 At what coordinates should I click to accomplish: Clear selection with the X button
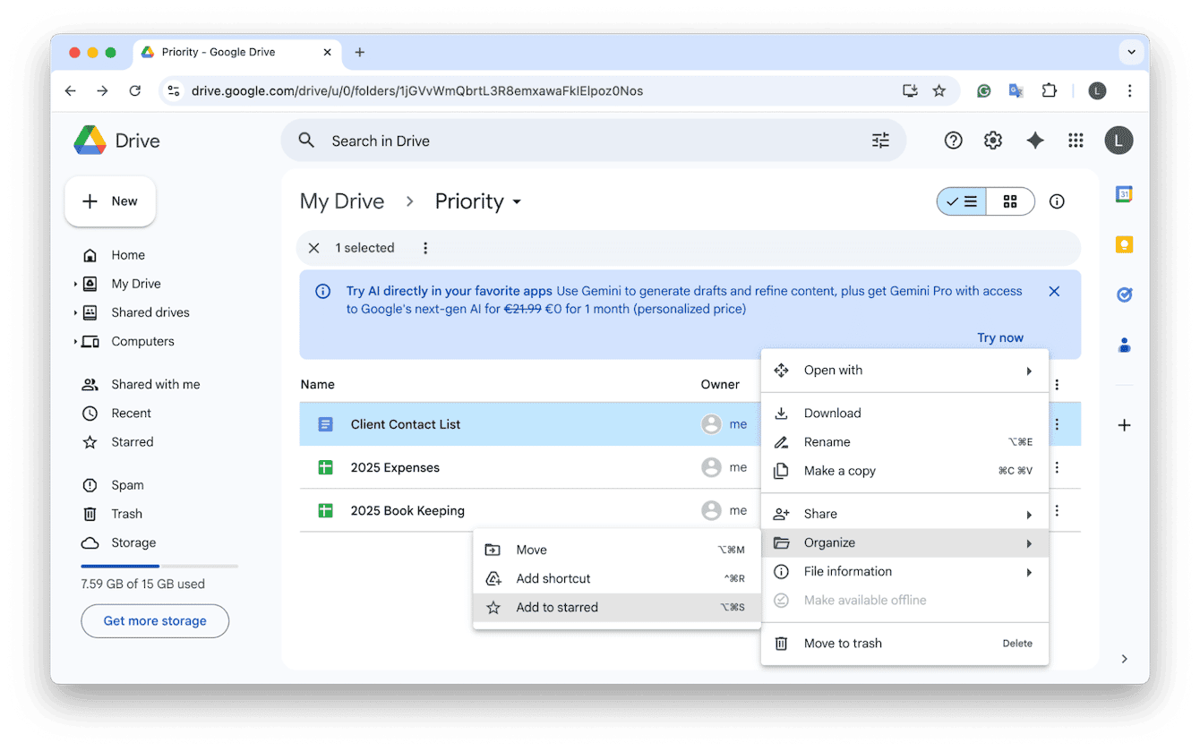coord(313,248)
